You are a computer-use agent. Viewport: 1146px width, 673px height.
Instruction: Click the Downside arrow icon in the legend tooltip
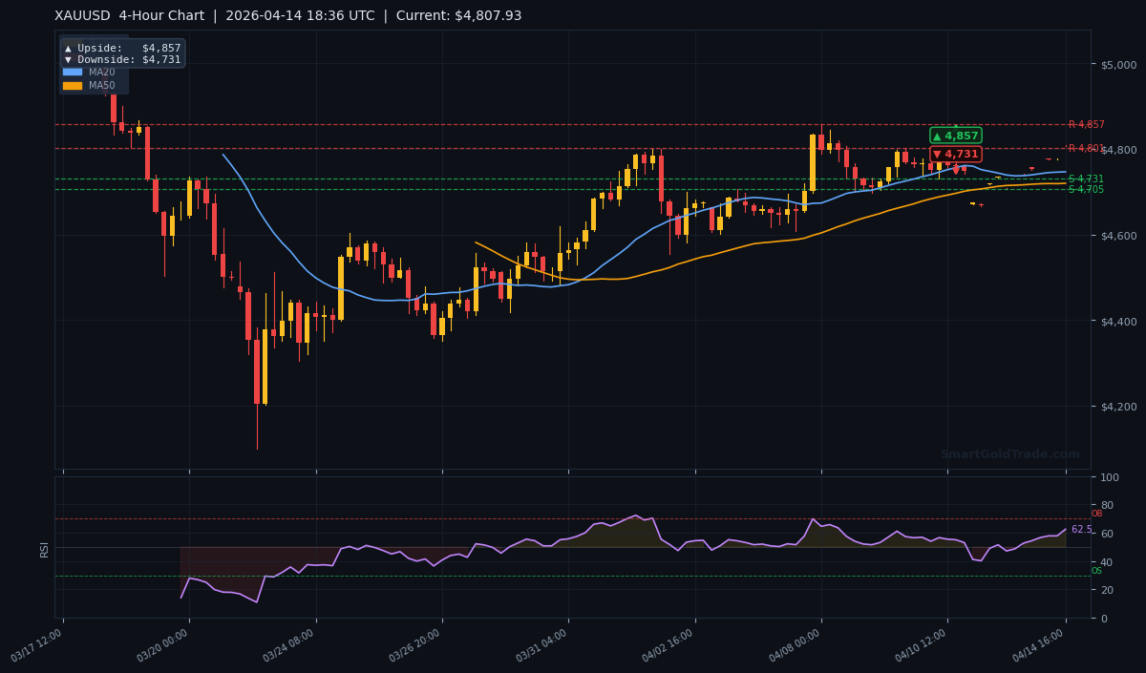pyautogui.click(x=69, y=59)
